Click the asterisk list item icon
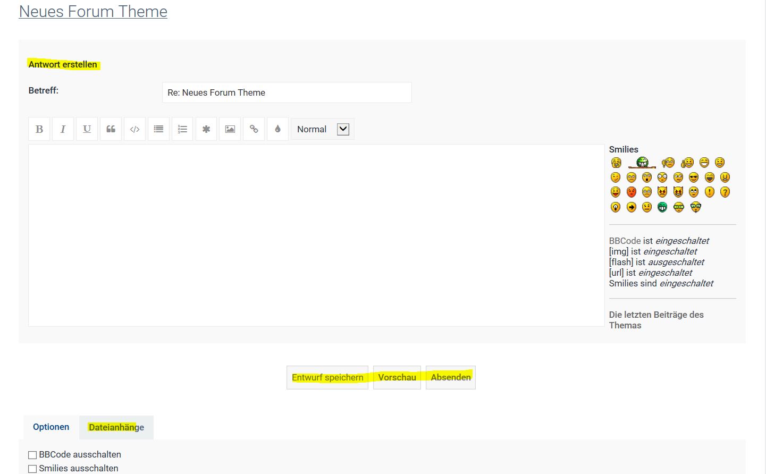Image resolution: width=766 pixels, height=474 pixels. pos(206,129)
